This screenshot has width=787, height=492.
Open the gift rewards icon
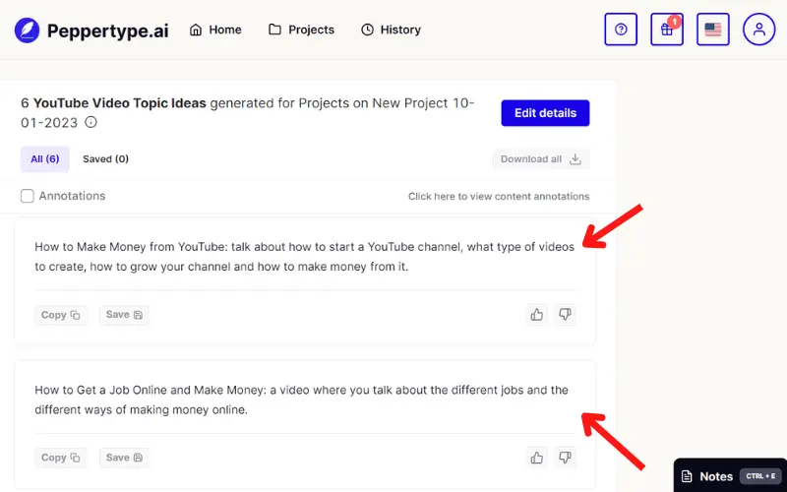pos(667,30)
